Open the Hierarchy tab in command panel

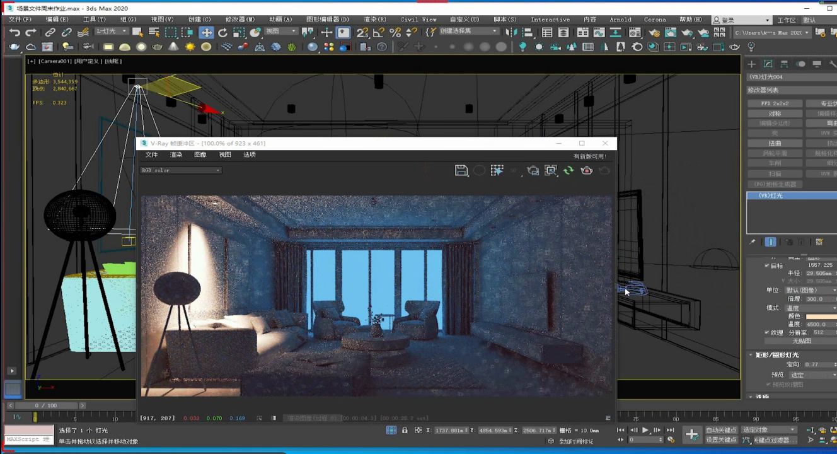click(784, 64)
